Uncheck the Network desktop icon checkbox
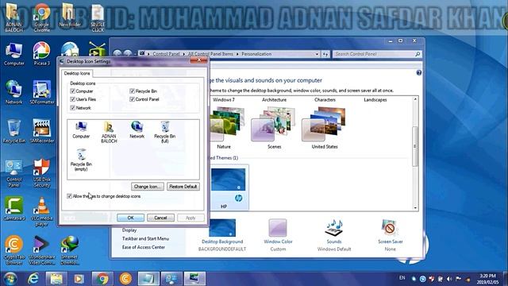The height and width of the screenshot is (286, 508). click(72, 108)
